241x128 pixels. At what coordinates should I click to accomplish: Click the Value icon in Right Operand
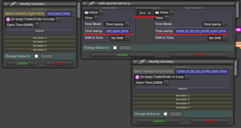[x=157, y=13]
